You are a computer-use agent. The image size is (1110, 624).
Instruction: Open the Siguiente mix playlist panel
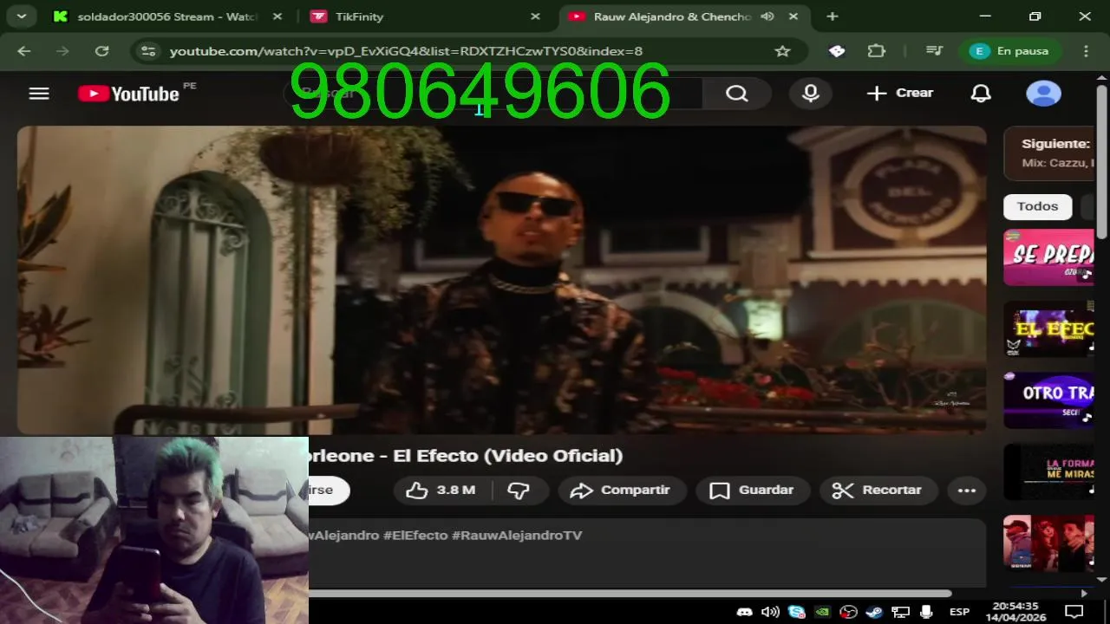[1048, 153]
